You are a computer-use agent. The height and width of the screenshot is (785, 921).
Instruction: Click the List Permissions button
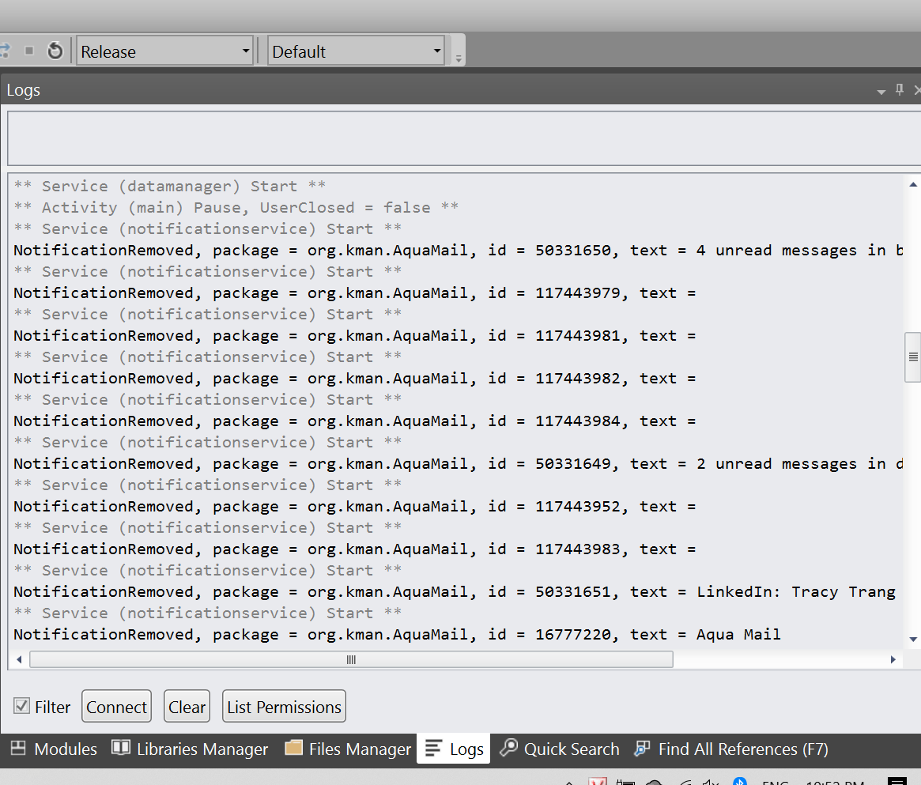click(285, 706)
